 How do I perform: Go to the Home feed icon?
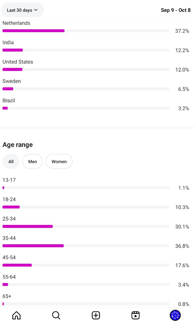pyautogui.click(x=17, y=315)
